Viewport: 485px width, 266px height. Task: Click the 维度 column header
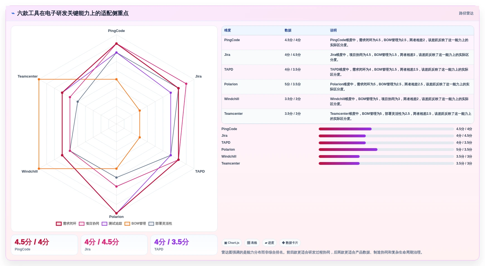(x=228, y=30)
